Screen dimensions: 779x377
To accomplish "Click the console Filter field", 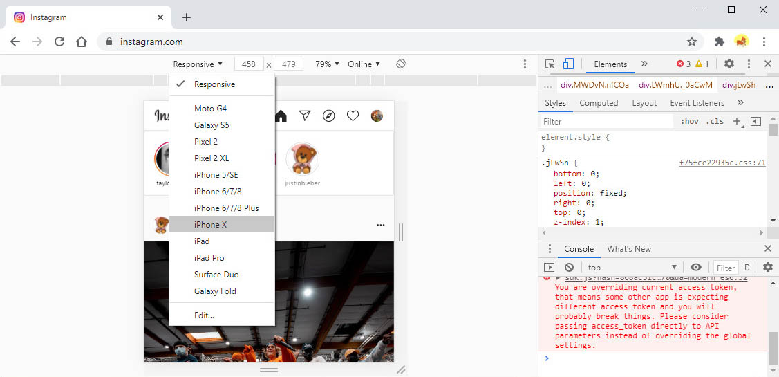I will [726, 268].
